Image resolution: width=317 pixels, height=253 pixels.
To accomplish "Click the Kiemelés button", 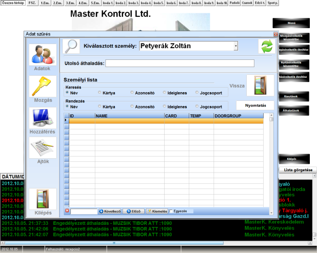I will click(x=157, y=211).
